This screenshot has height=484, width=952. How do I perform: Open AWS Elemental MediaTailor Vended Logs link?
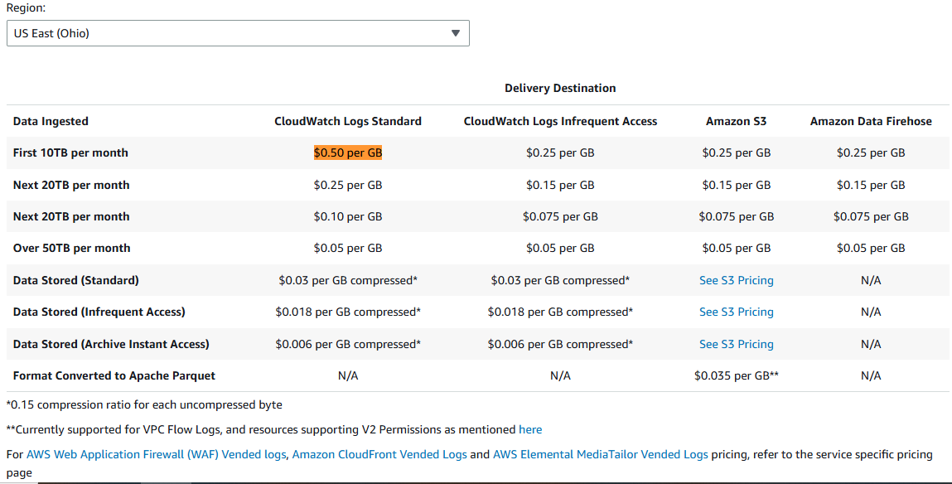(600, 454)
